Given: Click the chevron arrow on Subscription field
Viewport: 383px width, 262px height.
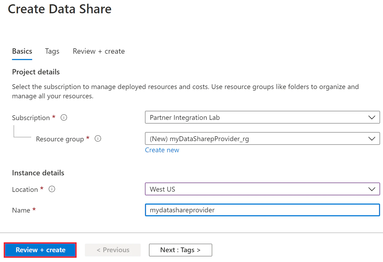Looking at the screenshot, I should coord(372,117).
